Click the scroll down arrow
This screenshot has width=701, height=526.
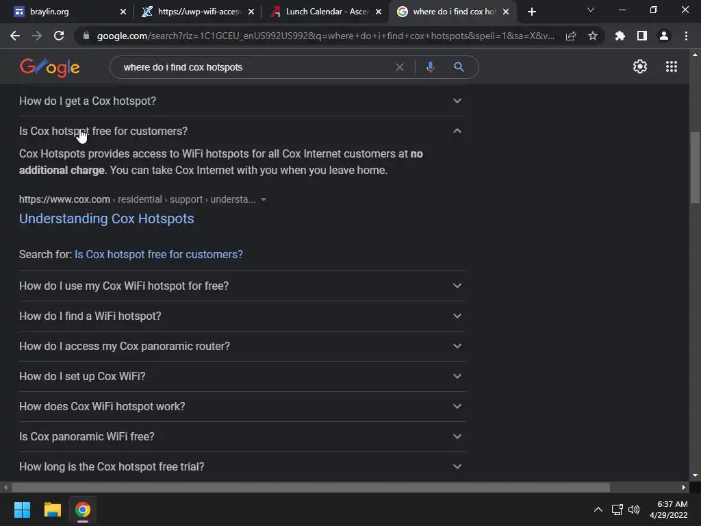point(695,475)
